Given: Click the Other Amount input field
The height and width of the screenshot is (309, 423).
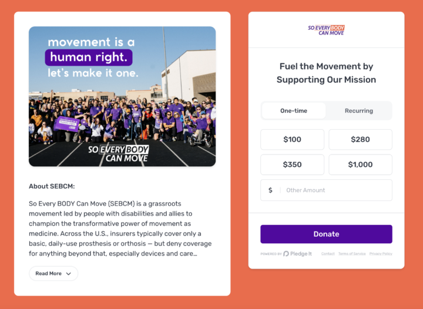Looking at the screenshot, I should tap(335, 190).
